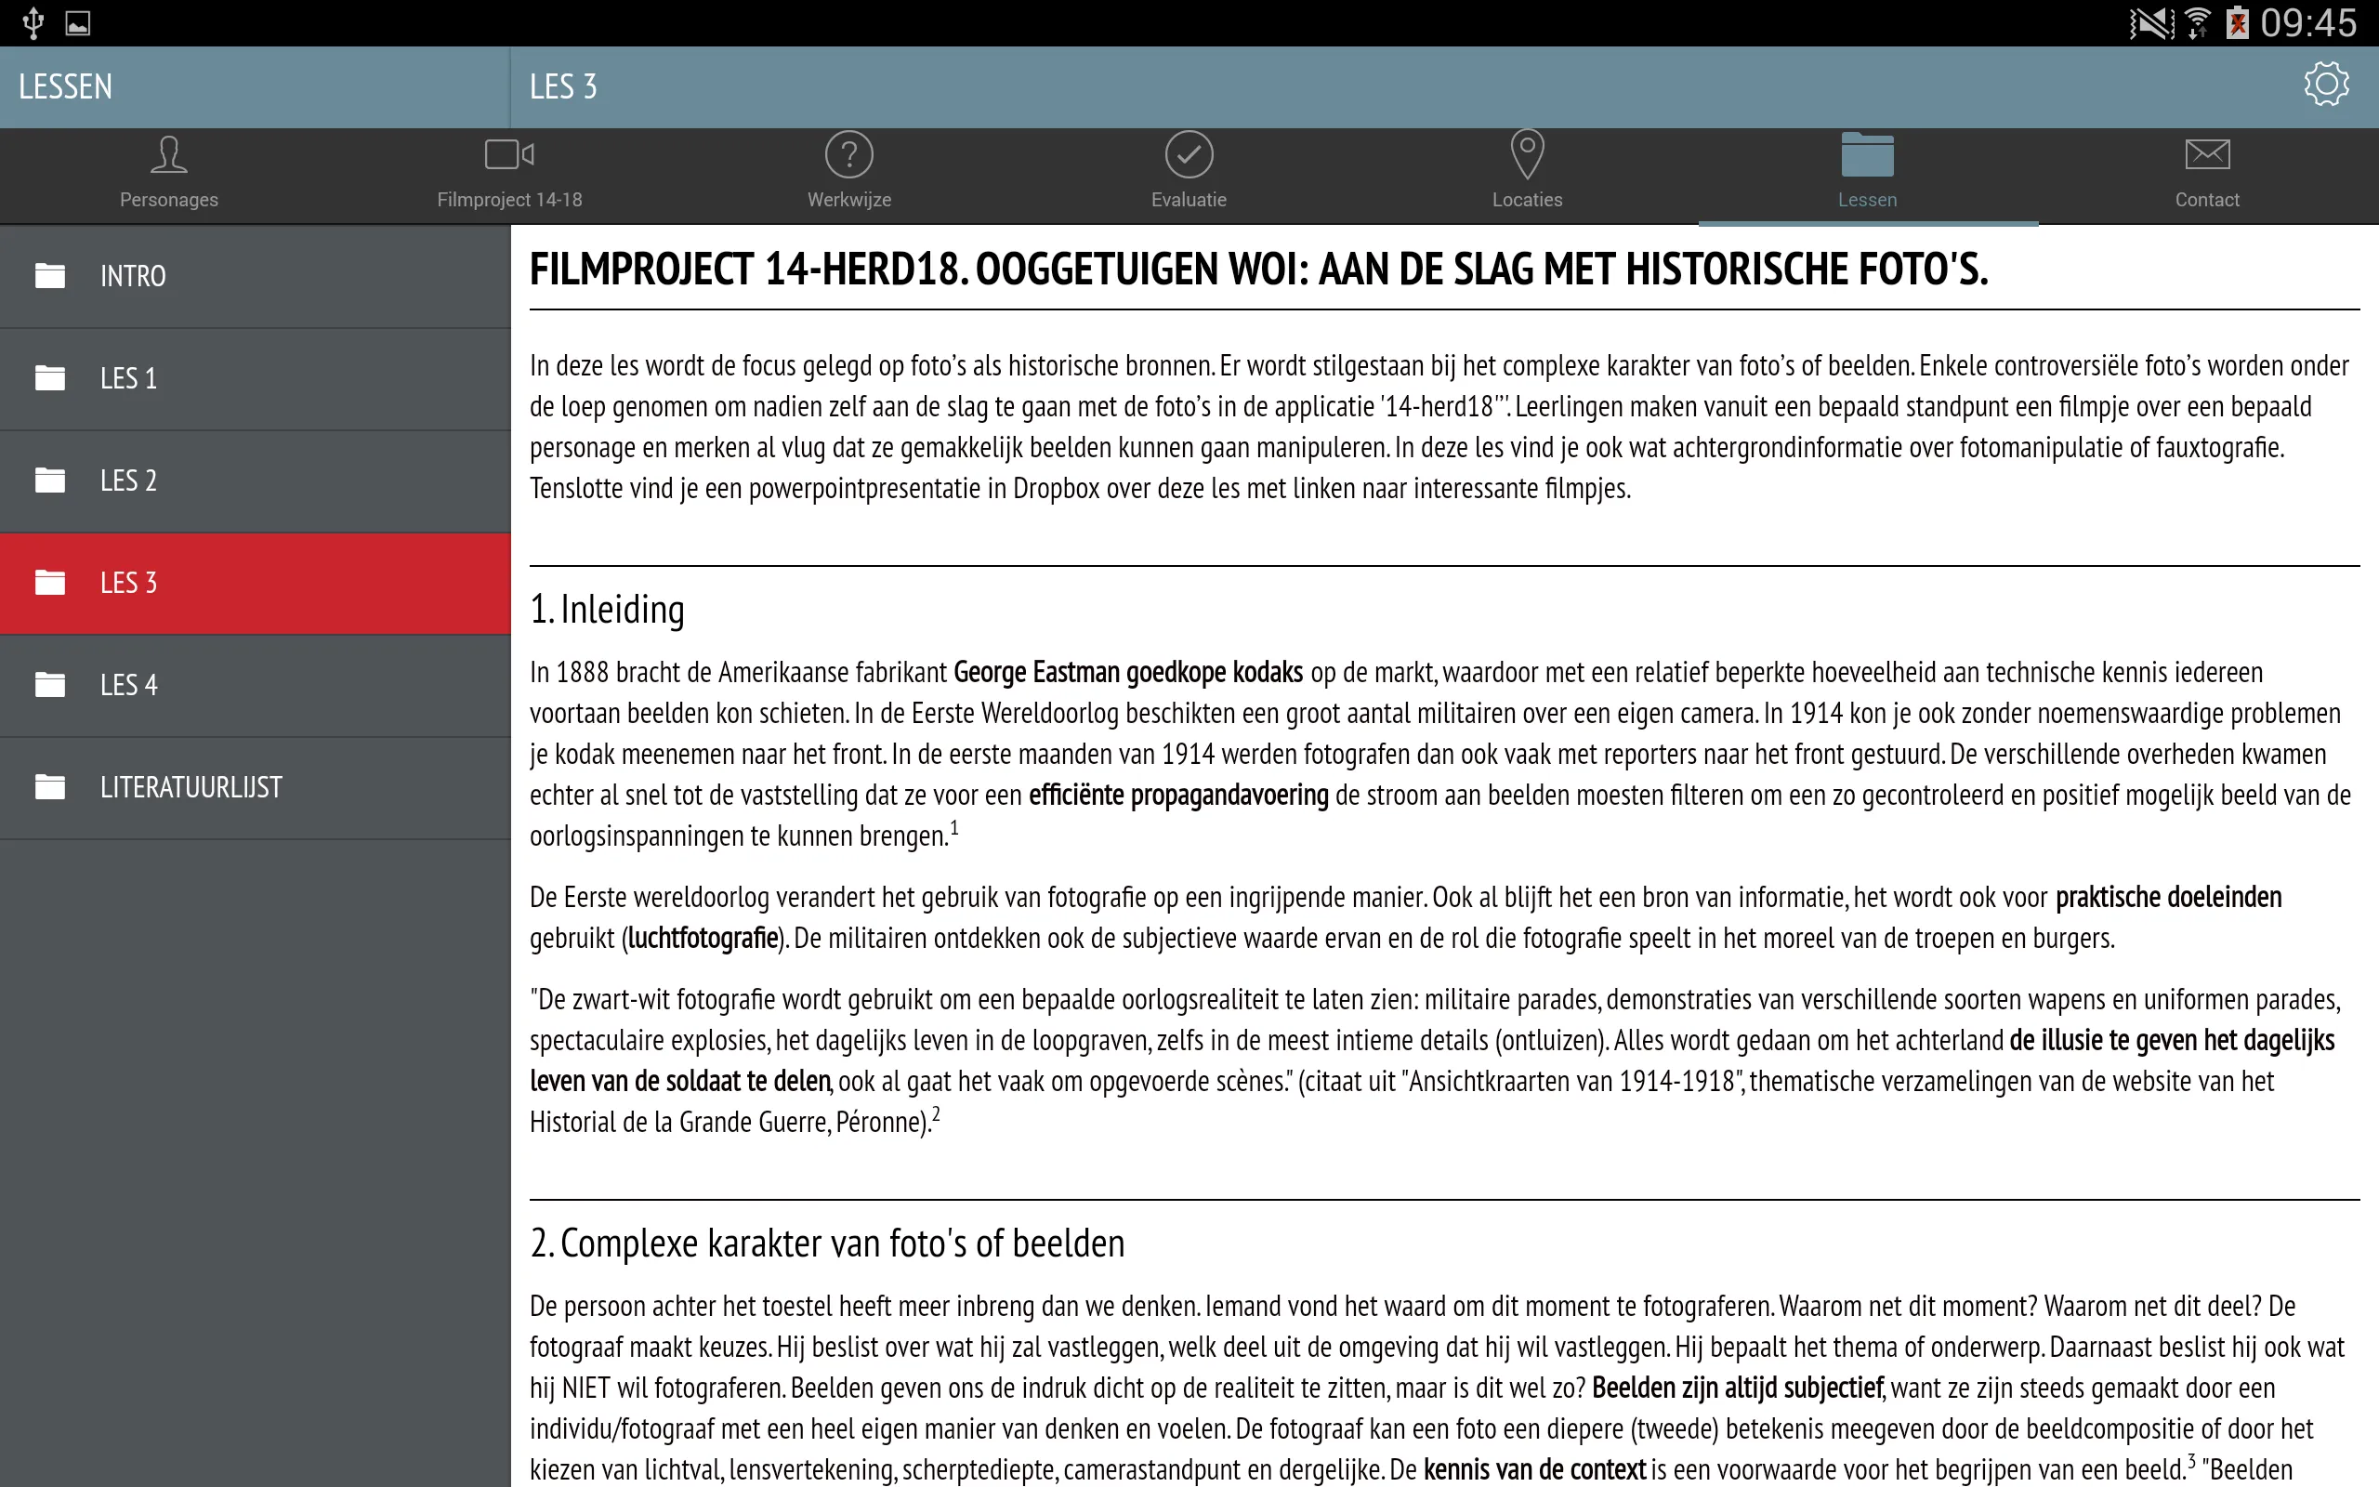Navigate to Filmproject 14-18 tab
2379x1487 pixels.
pyautogui.click(x=508, y=171)
